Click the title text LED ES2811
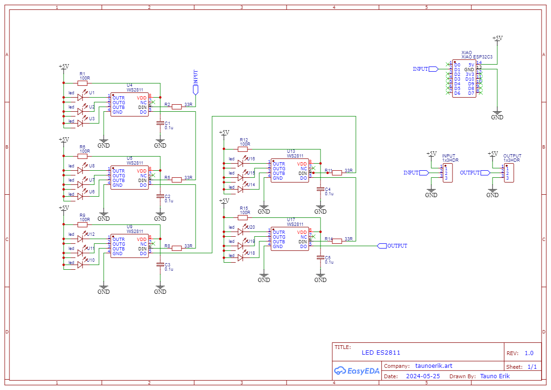The image size is (551, 390). tap(381, 352)
